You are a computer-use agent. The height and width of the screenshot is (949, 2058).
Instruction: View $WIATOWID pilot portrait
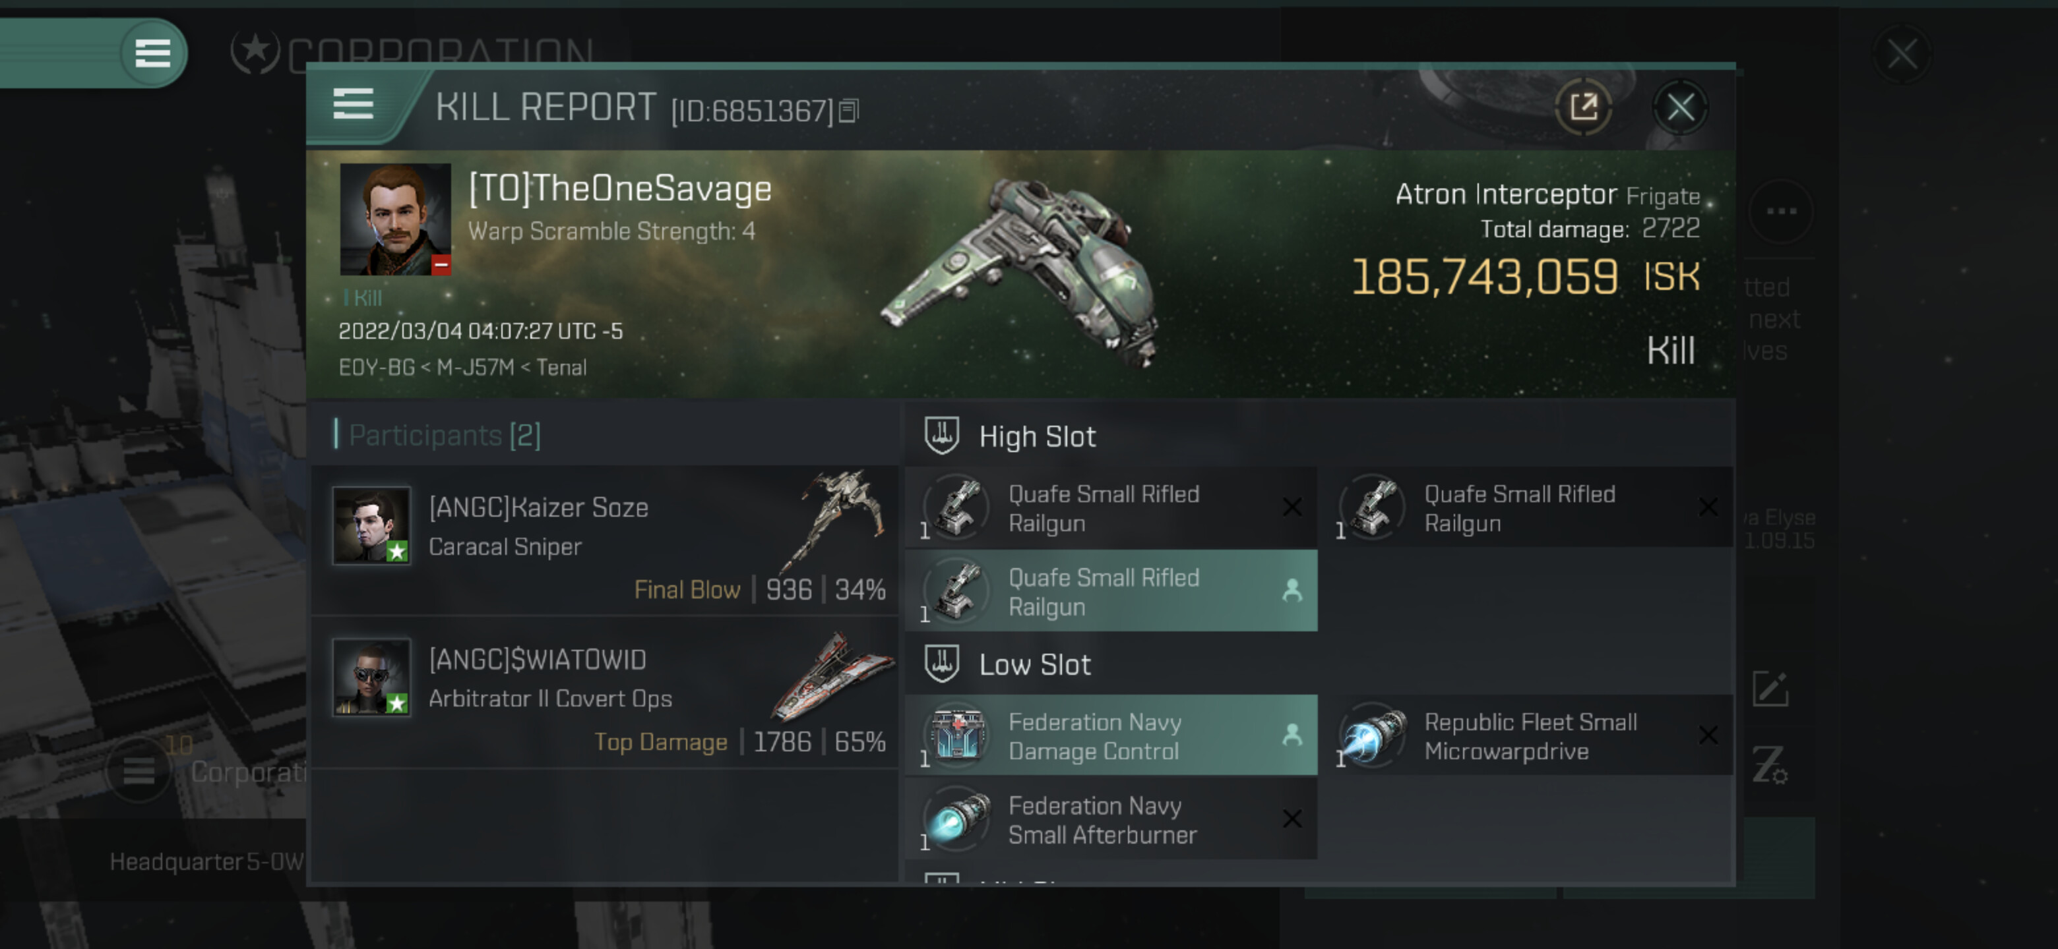pos(371,676)
